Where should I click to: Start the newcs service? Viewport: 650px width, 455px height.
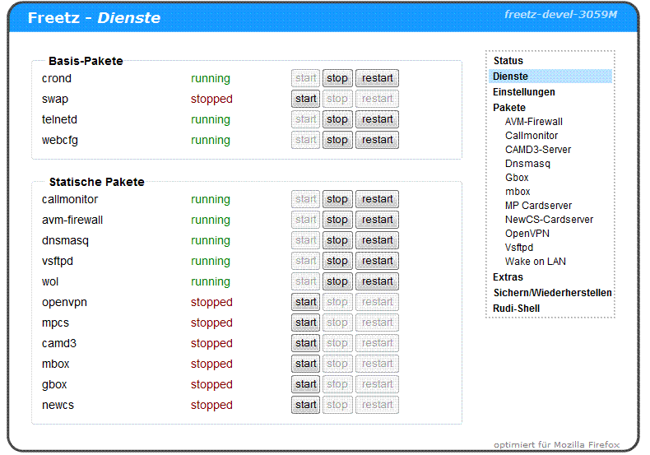306,406
